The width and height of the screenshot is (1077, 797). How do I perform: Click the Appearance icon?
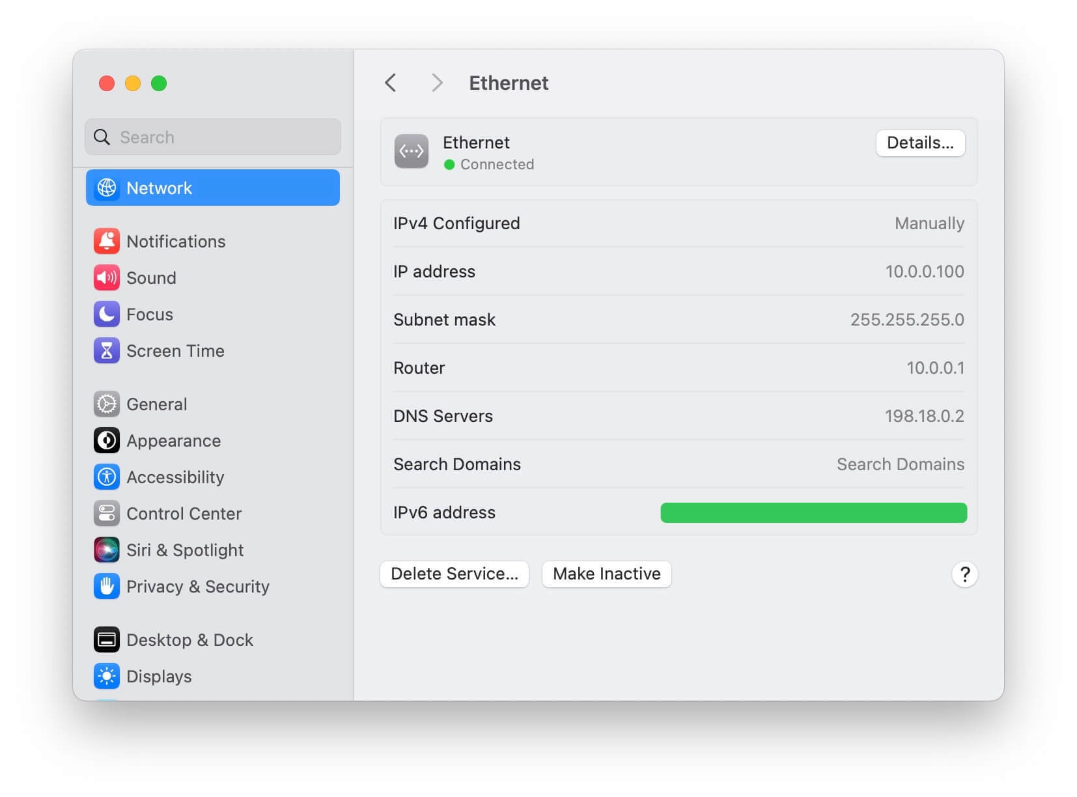pyautogui.click(x=107, y=440)
